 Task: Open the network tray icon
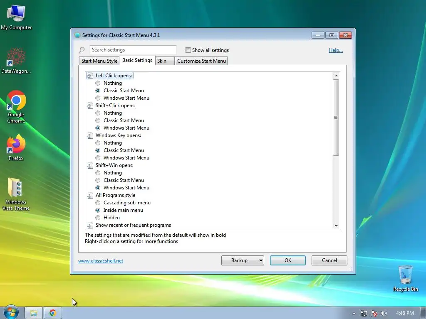point(364,313)
